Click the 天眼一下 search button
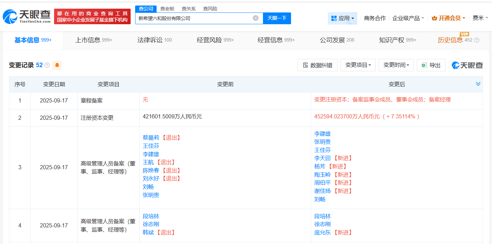Screen dimensions: 492x244 [277, 18]
